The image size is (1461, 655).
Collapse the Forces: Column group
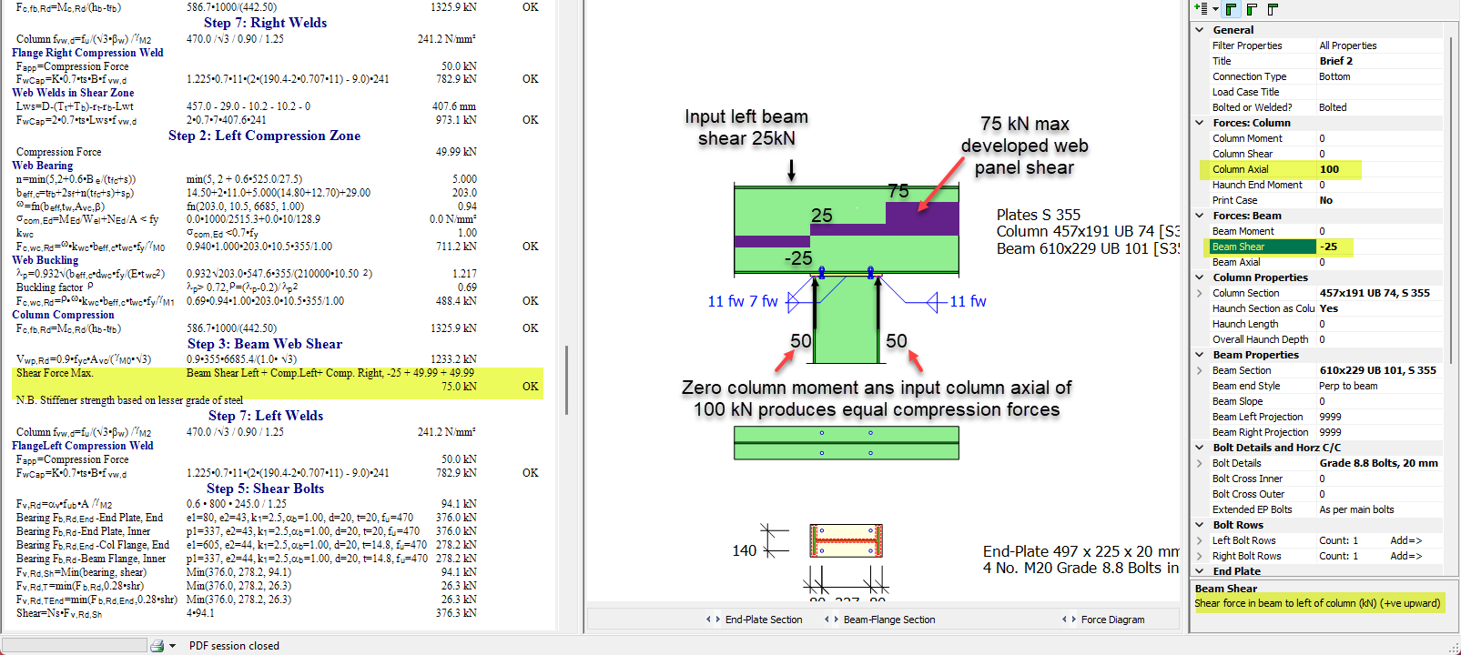click(x=1200, y=123)
